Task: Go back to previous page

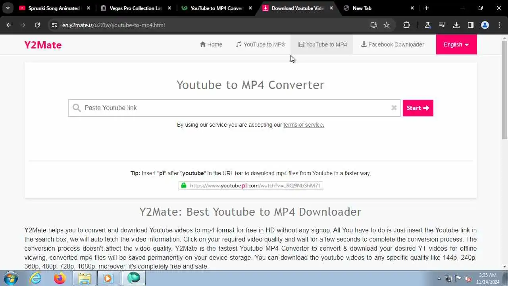Action: tap(9, 25)
